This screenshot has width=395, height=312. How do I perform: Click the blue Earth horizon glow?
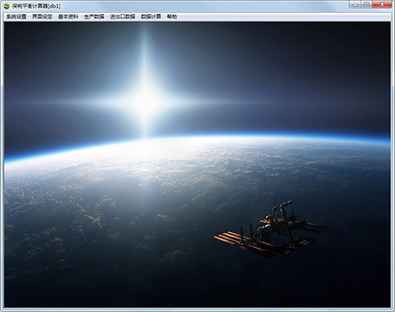click(x=197, y=138)
